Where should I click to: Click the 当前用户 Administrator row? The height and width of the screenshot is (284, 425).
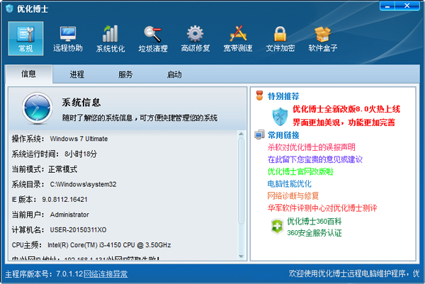coord(50,215)
